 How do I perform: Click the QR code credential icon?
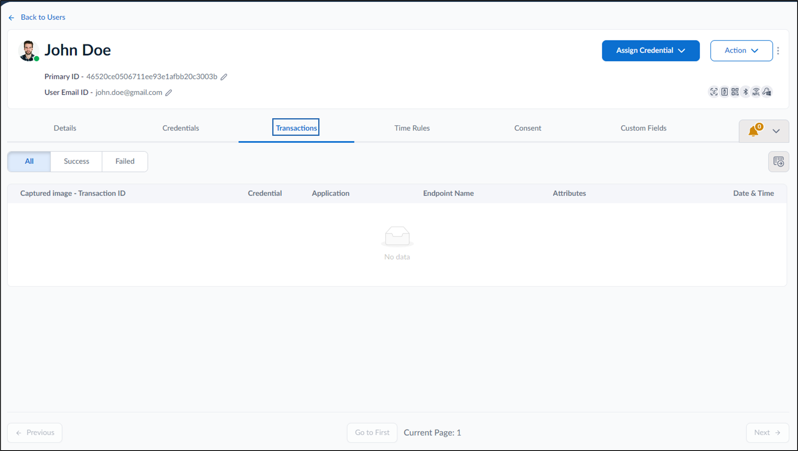click(735, 92)
